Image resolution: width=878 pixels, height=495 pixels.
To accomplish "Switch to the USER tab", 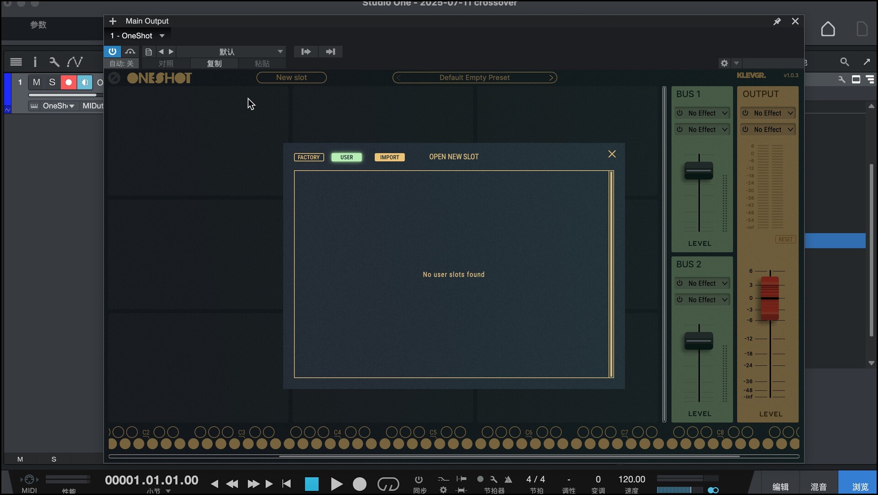I will coord(347,157).
